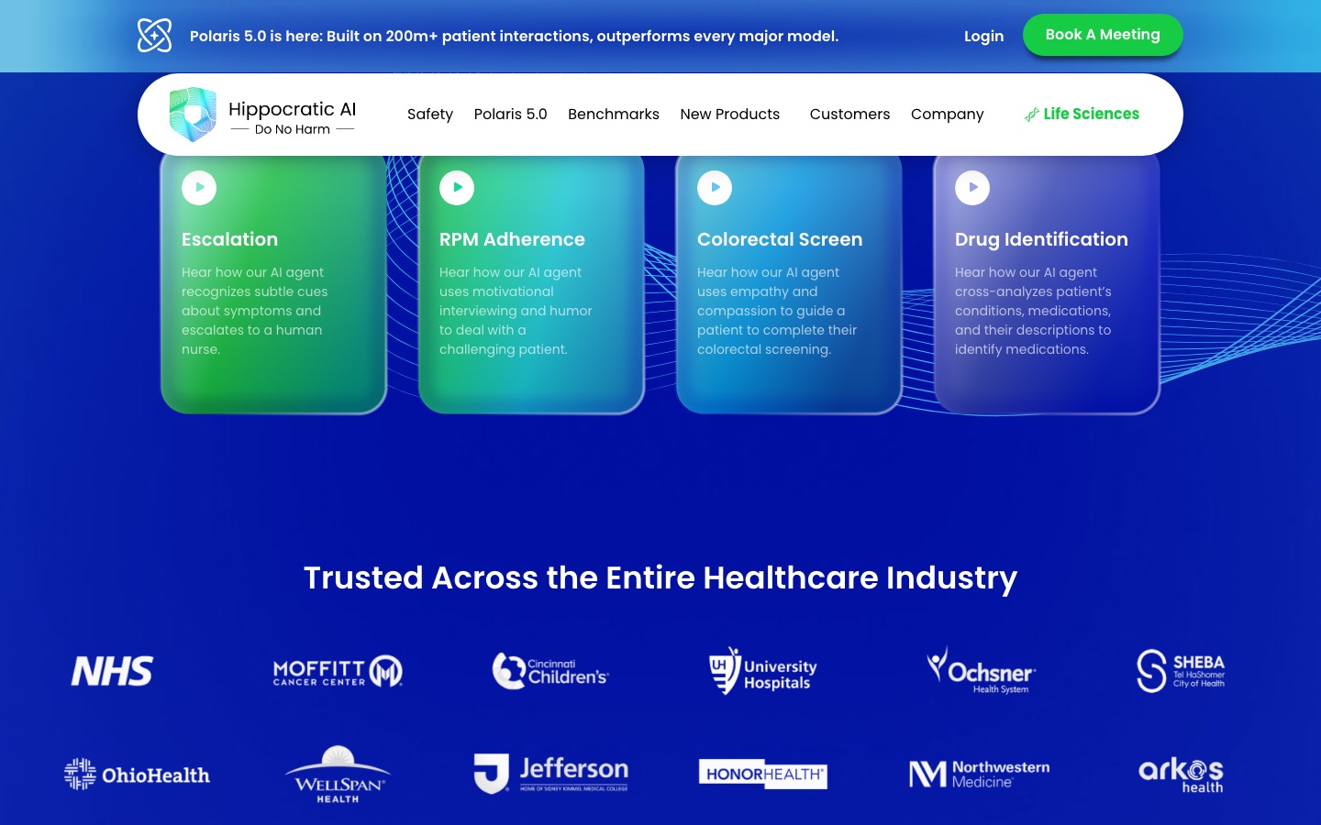This screenshot has height=825, width=1321.
Task: Click the DNA icon beside Life Sciences
Action: click(x=1032, y=115)
